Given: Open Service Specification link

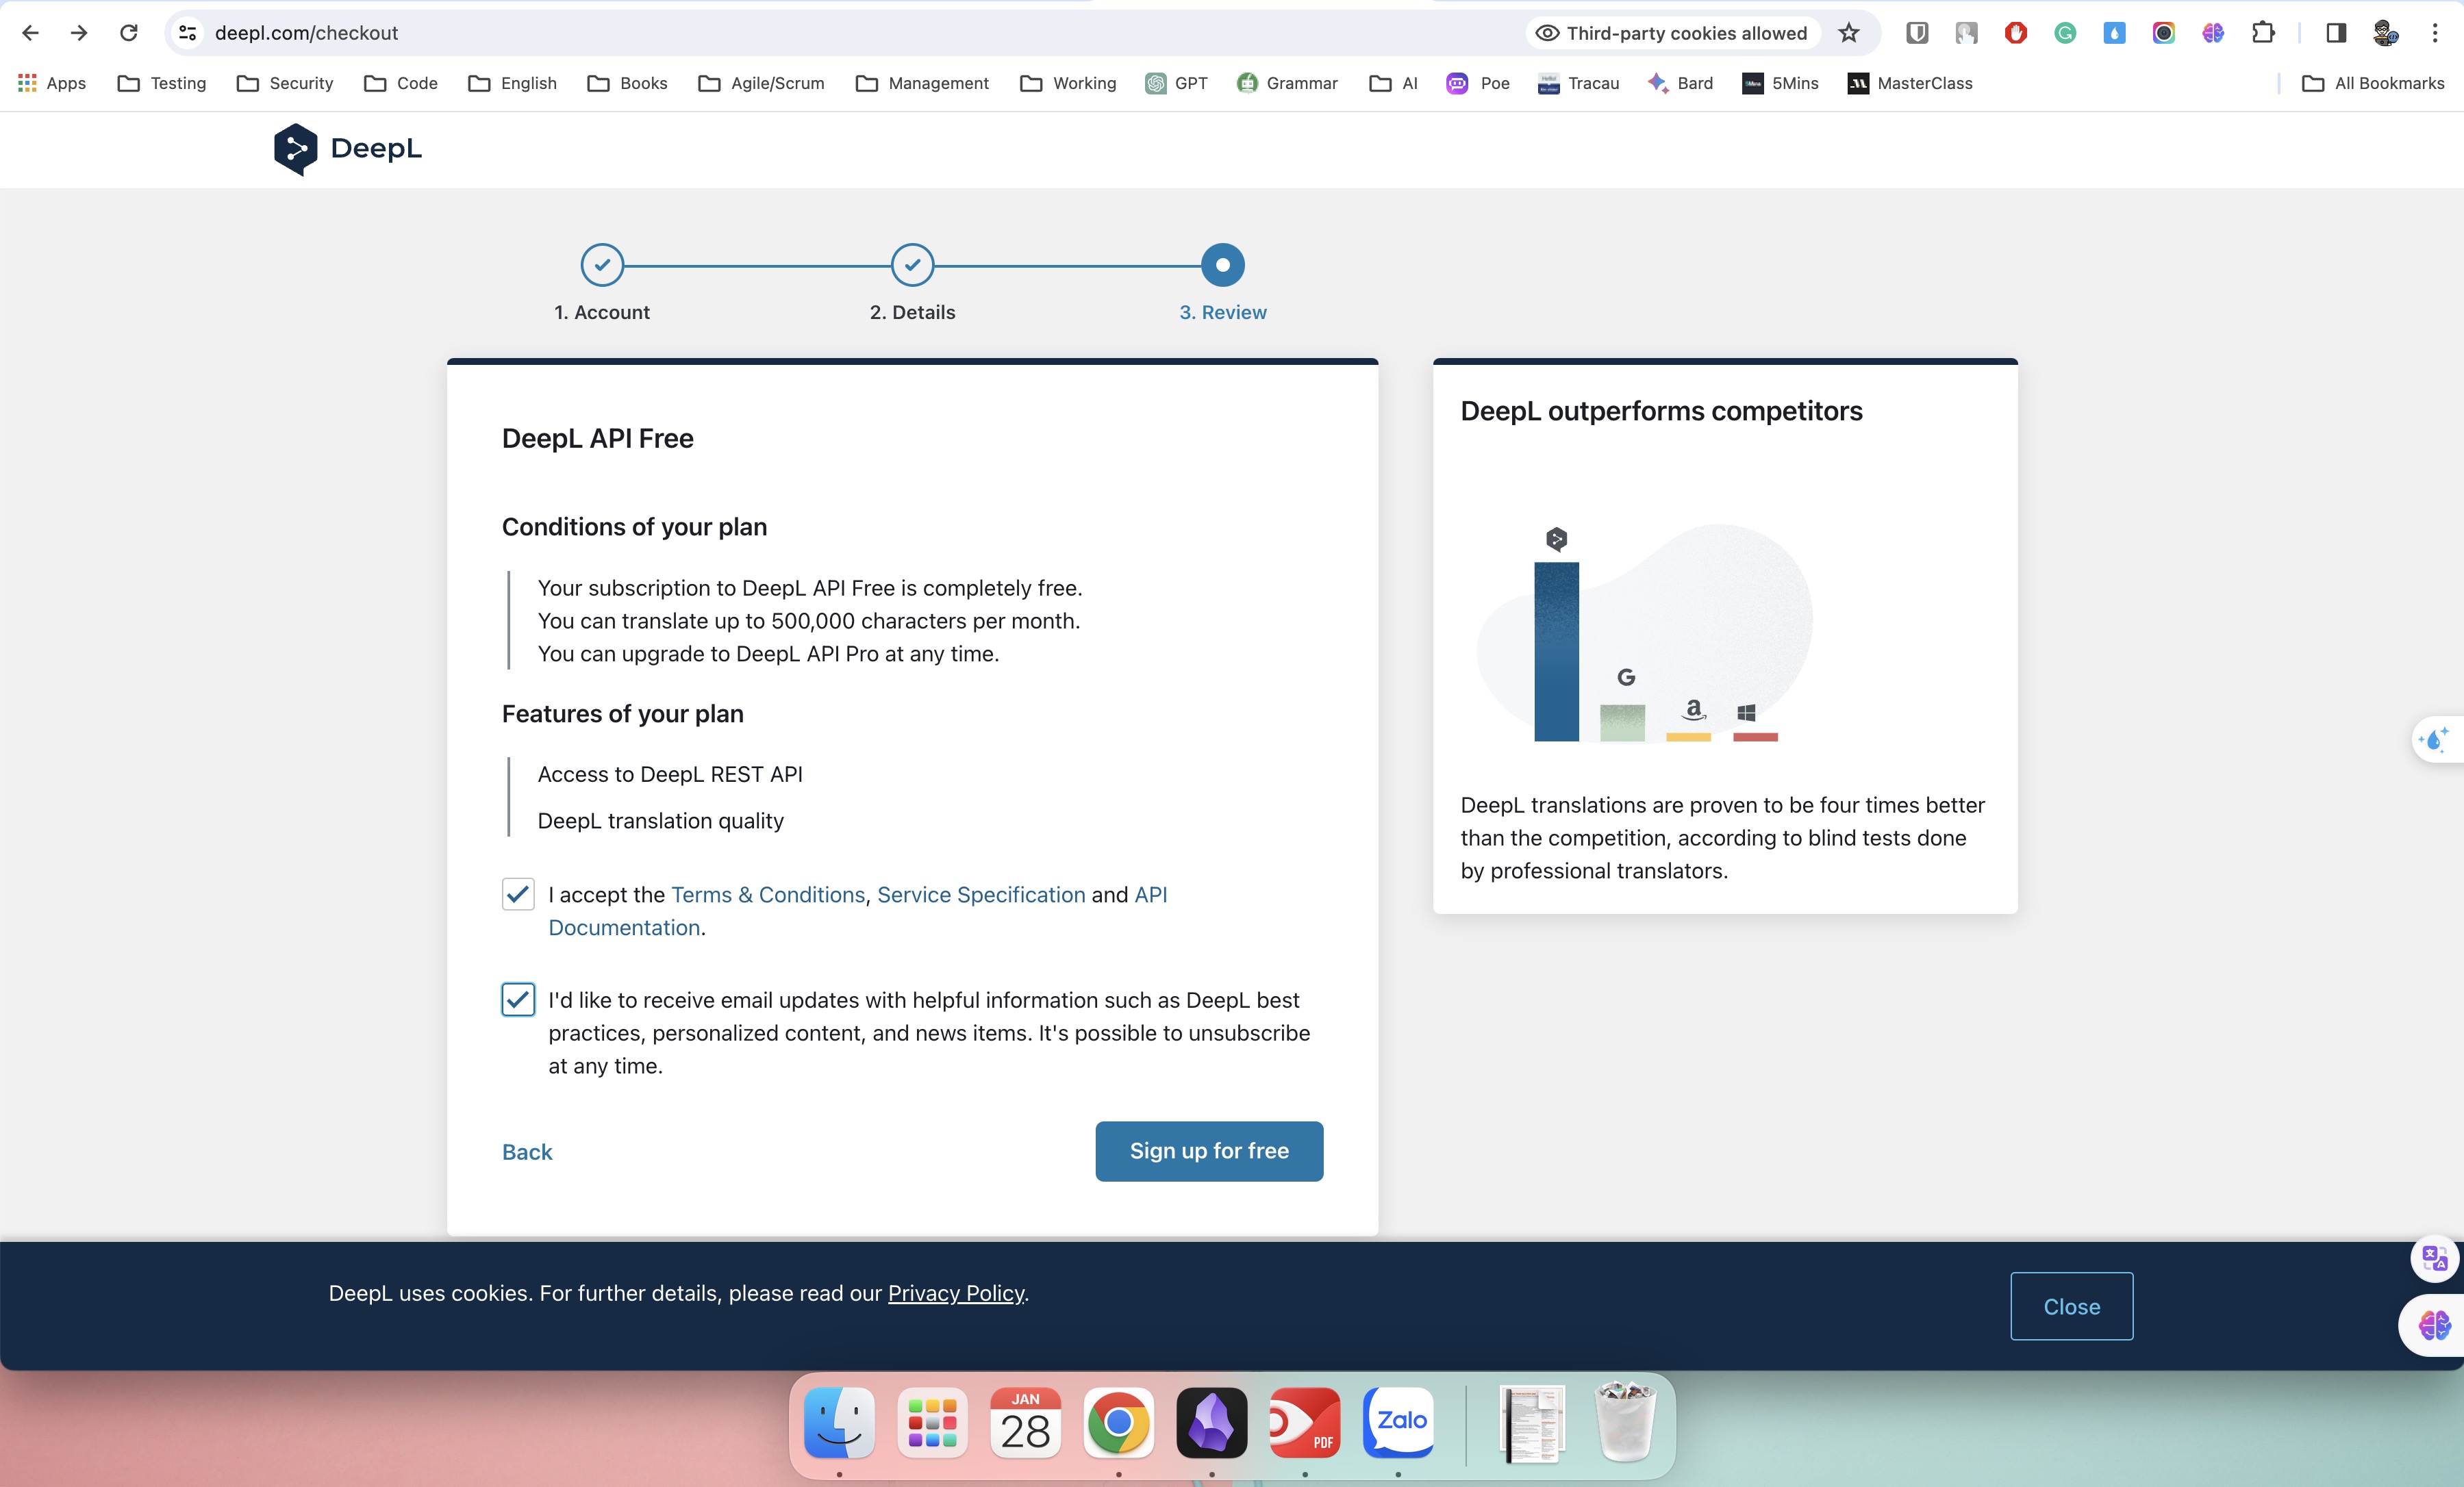Looking at the screenshot, I should (981, 894).
